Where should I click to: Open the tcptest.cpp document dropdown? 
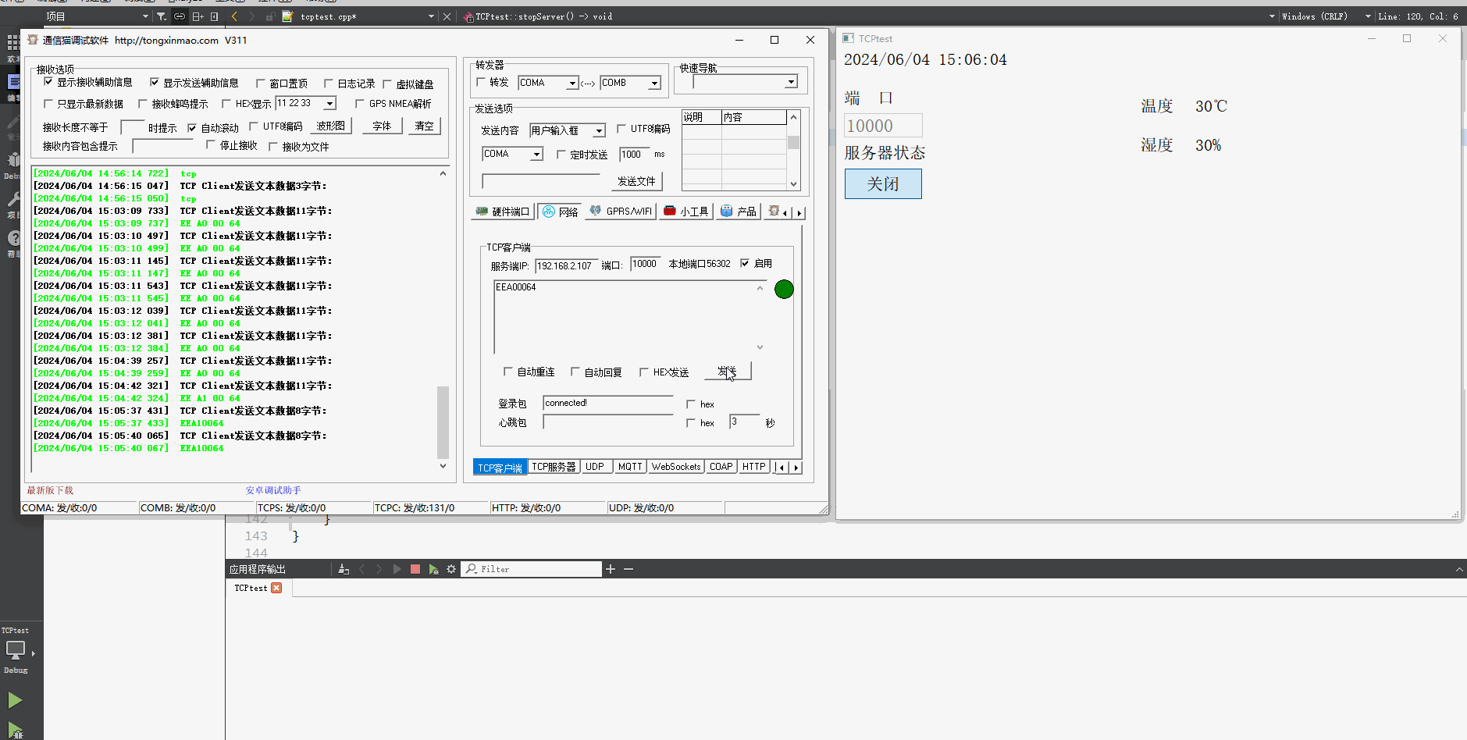(x=431, y=16)
